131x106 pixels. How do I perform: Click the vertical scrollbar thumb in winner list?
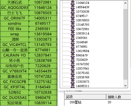(125, 44)
